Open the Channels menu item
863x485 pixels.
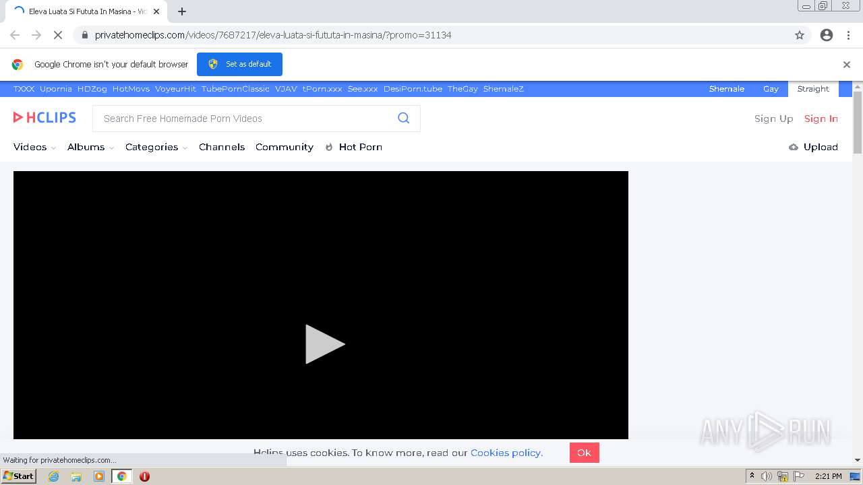[x=222, y=147]
